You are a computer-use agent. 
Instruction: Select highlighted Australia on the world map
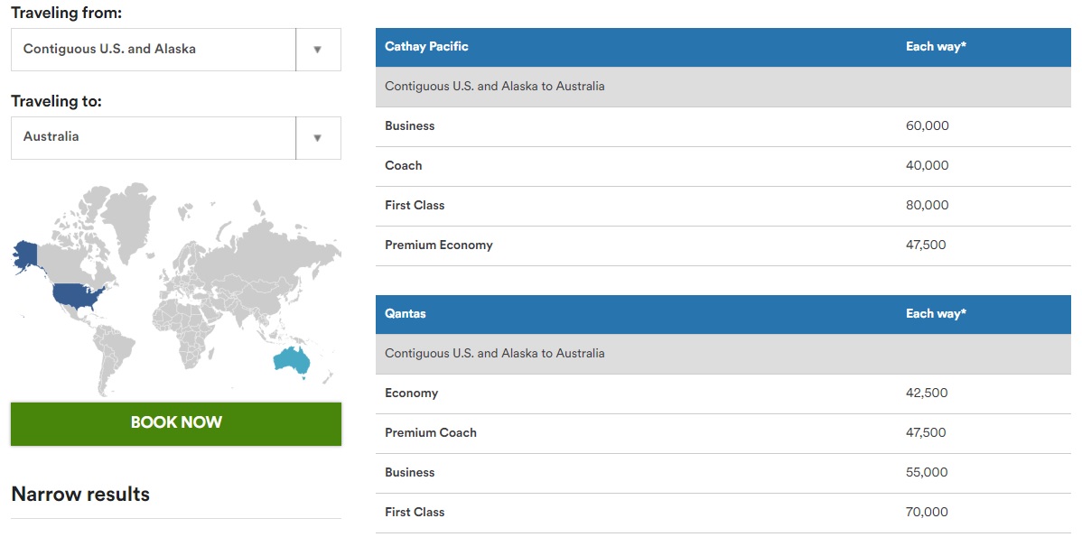click(293, 360)
